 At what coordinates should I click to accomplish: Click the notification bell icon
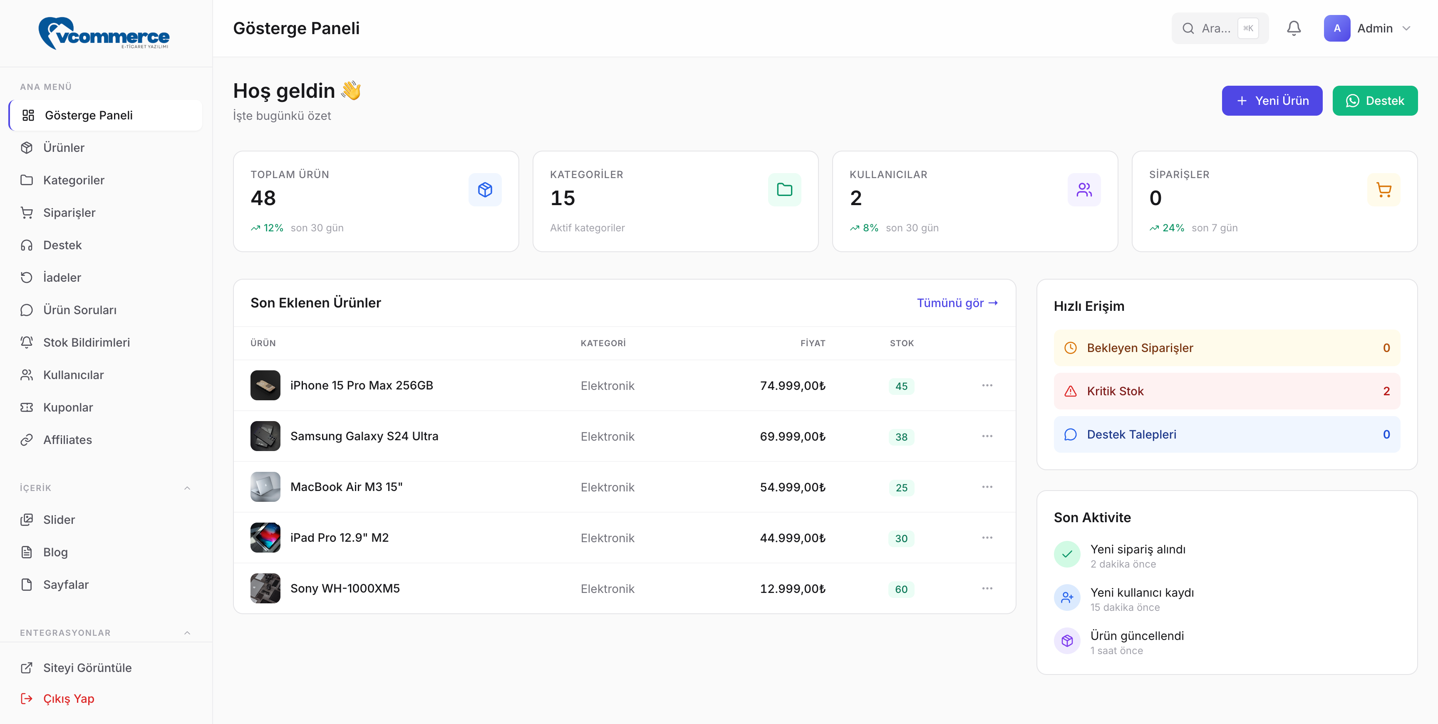tap(1294, 28)
